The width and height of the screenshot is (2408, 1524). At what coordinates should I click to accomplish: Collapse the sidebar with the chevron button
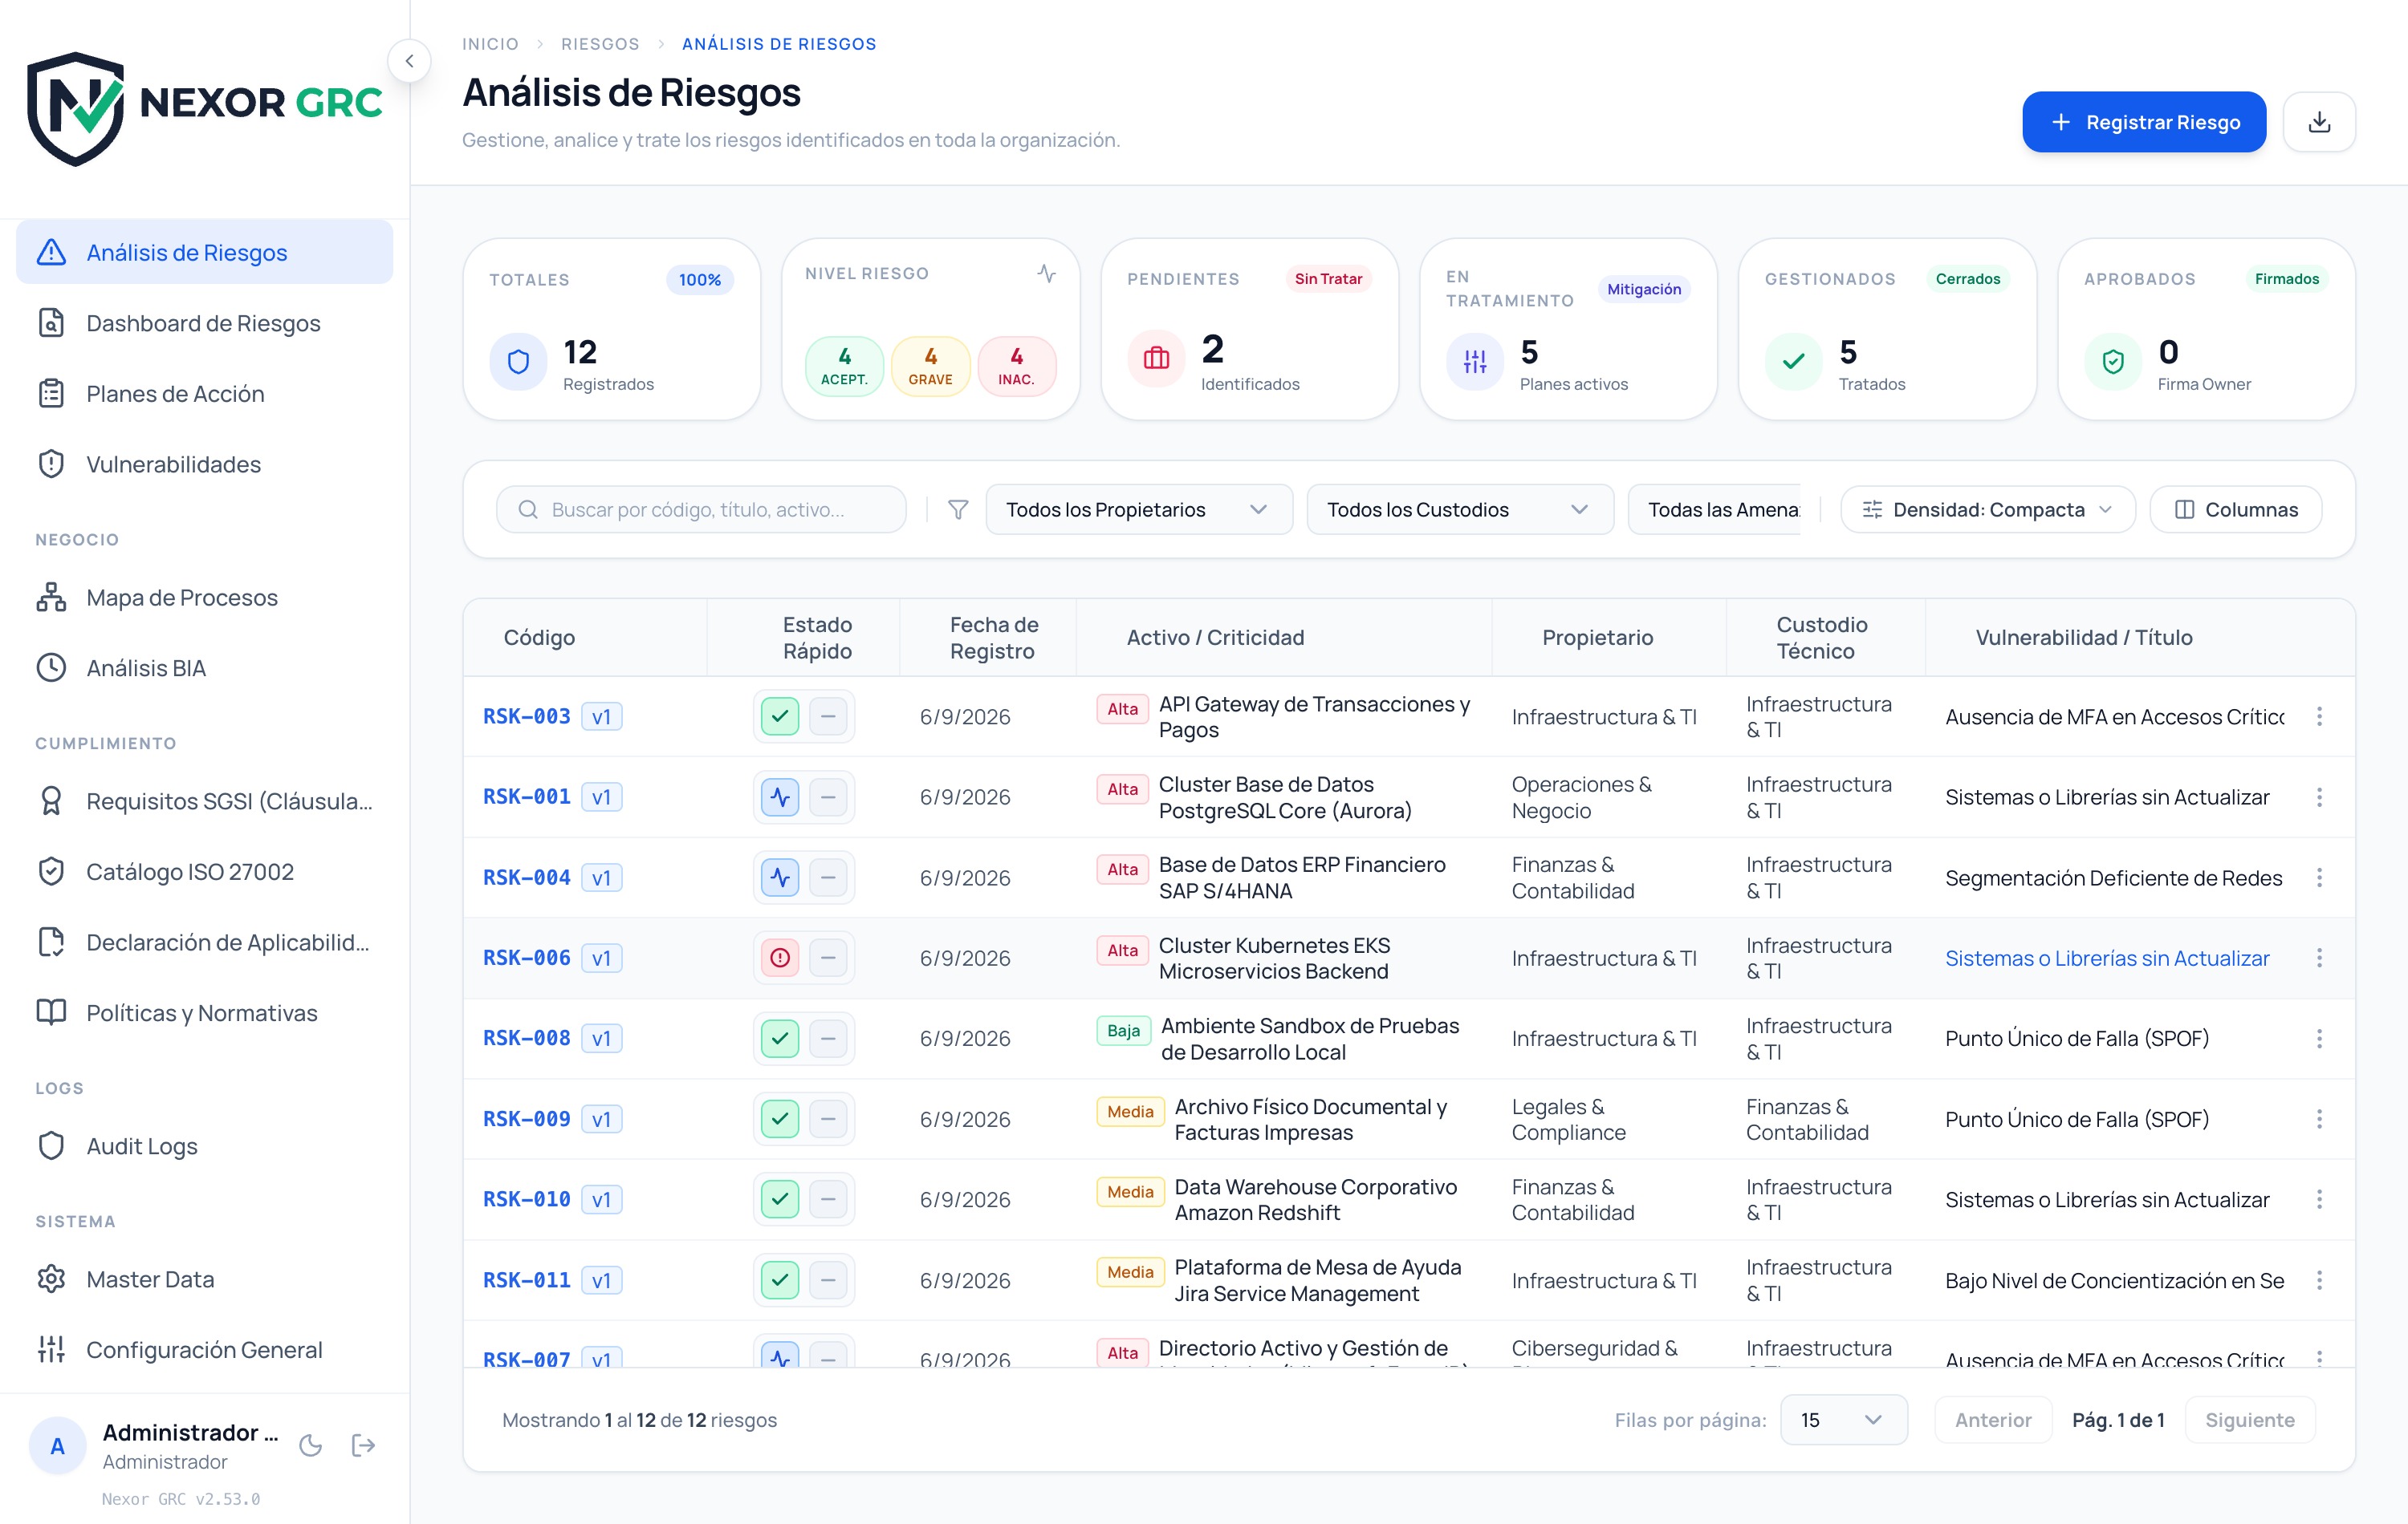coord(409,61)
